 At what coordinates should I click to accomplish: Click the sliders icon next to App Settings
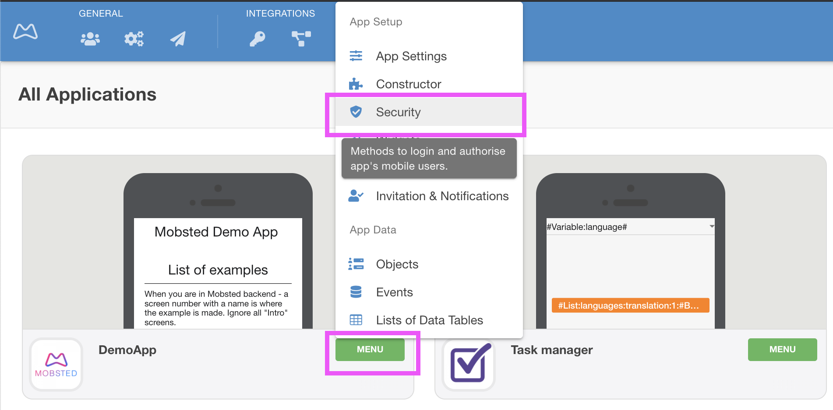click(356, 56)
